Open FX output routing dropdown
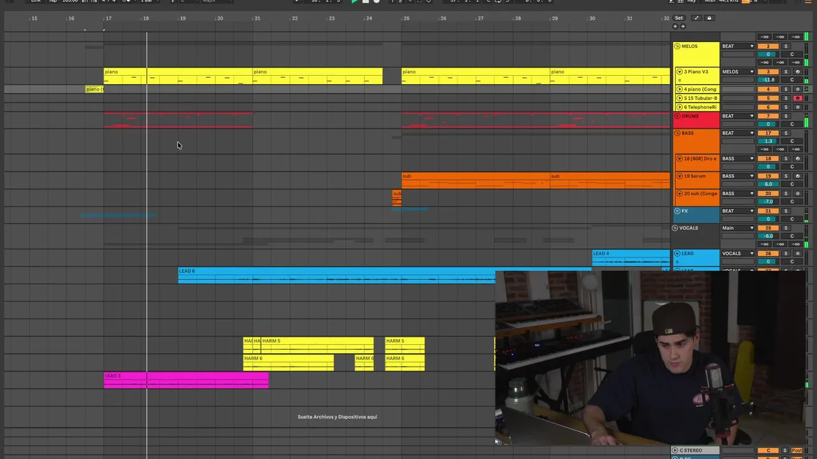The height and width of the screenshot is (459, 817). click(738, 211)
